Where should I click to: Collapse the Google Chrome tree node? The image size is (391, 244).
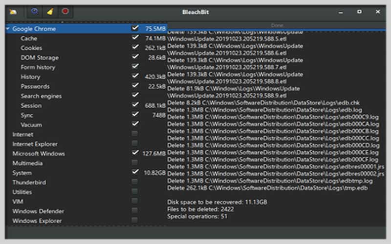click(x=8, y=29)
